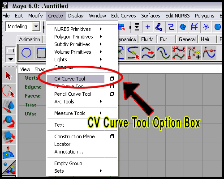The height and width of the screenshot is (179, 224).
Task: Switch to the General shelf tab
Action: [187, 39]
